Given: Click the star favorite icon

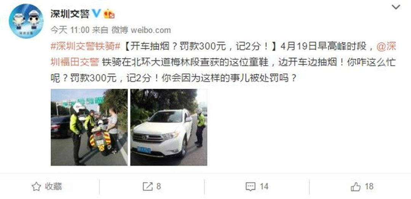Looking at the screenshot, I should coord(36,186).
